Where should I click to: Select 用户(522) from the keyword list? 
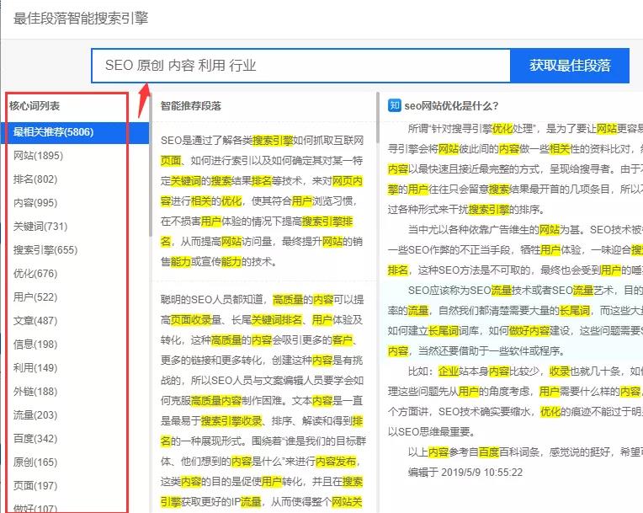click(x=35, y=297)
